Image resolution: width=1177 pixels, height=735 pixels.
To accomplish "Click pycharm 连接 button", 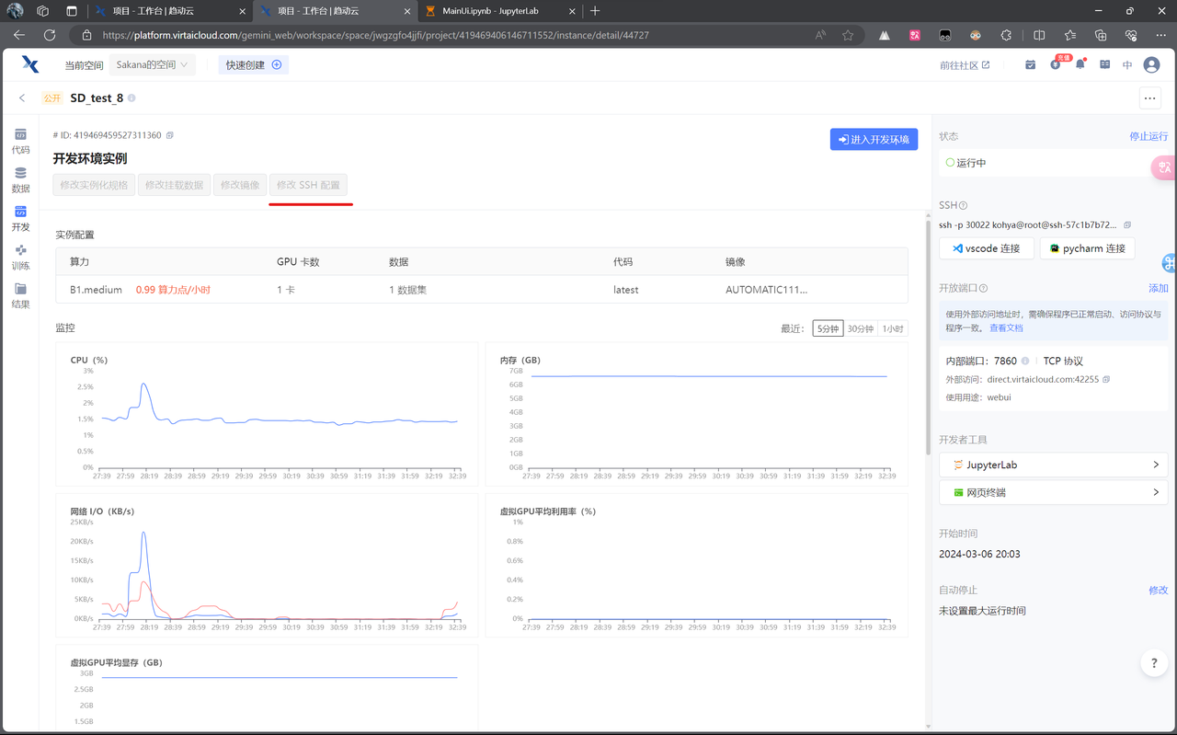I will coord(1087,248).
